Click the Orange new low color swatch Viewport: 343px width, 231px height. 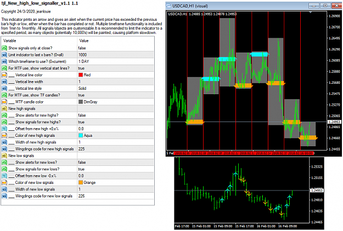click(x=81, y=183)
